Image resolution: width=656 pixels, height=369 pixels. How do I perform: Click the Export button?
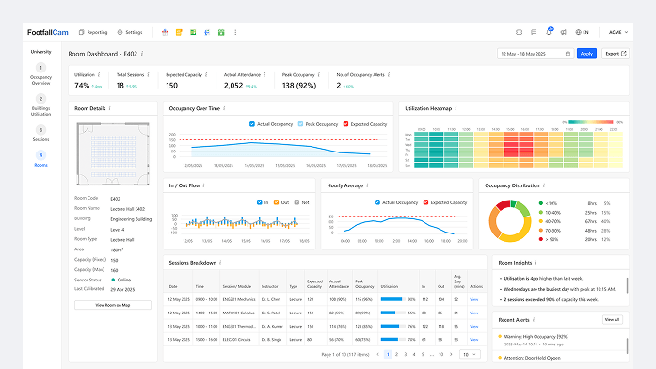tap(616, 54)
